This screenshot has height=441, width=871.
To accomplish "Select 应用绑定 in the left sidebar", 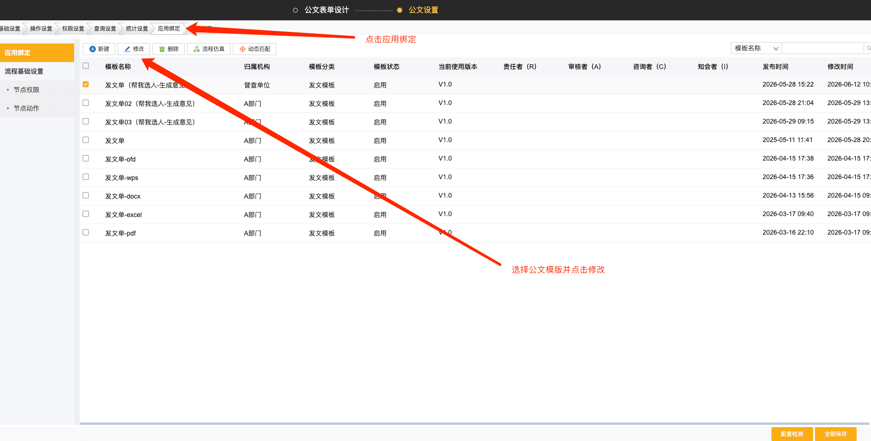I will 37,53.
